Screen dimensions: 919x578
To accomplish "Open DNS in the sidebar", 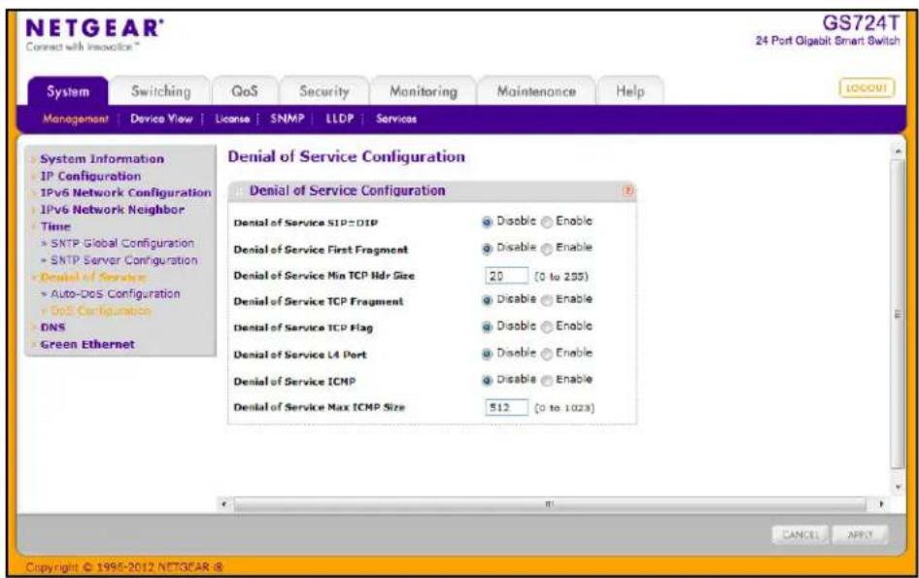I will point(52,327).
